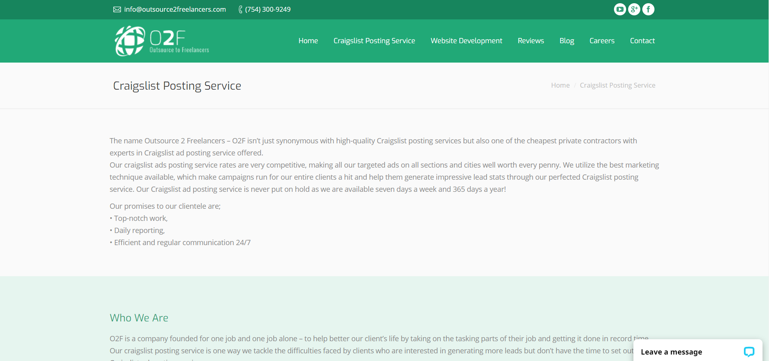The width and height of the screenshot is (769, 361).
Task: Open the Careers menu item
Action: (x=602, y=41)
